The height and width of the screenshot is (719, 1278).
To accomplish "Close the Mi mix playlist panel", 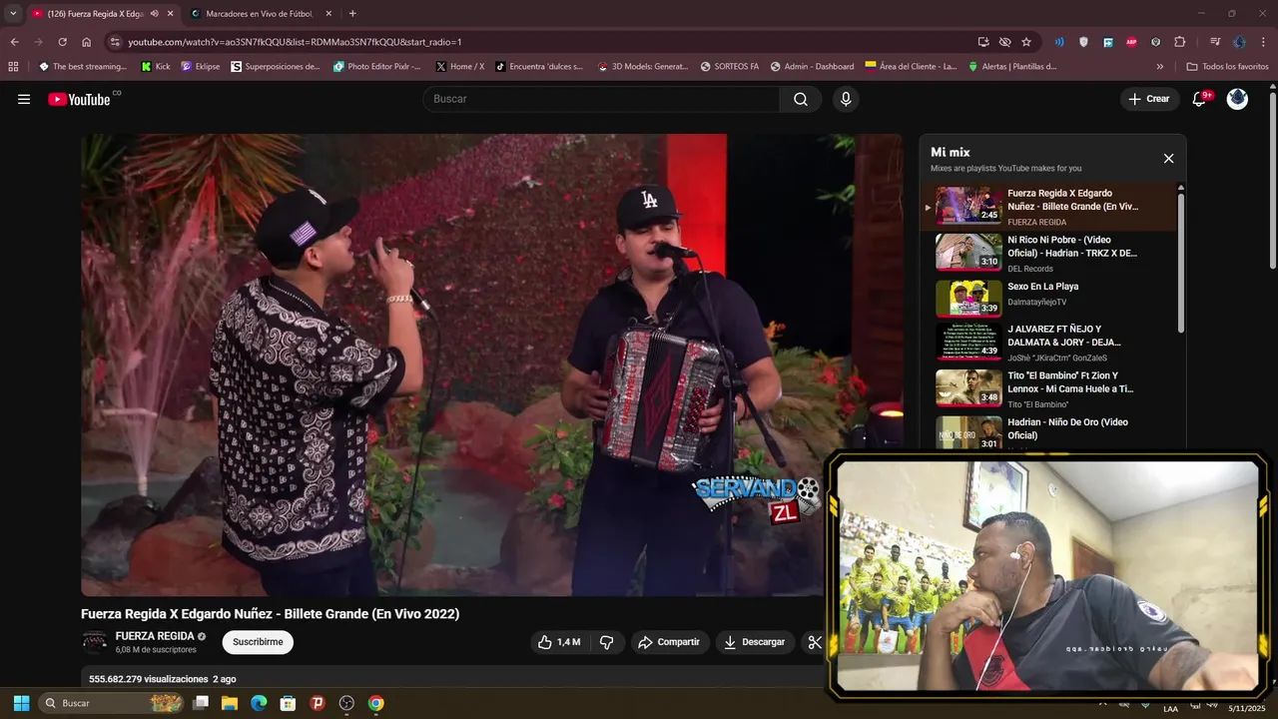I will tap(1168, 159).
